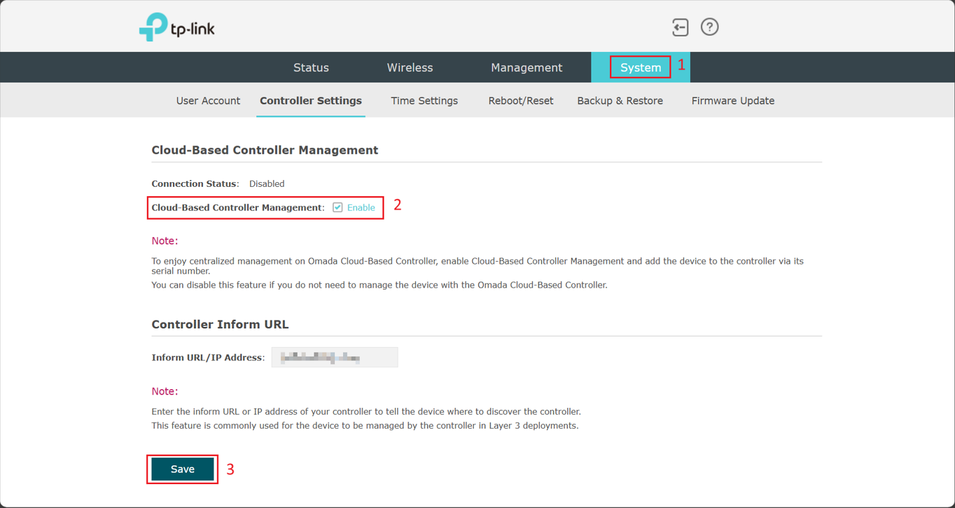Select the Controller Settings sub-tab
The width and height of the screenshot is (955, 508).
tap(310, 101)
